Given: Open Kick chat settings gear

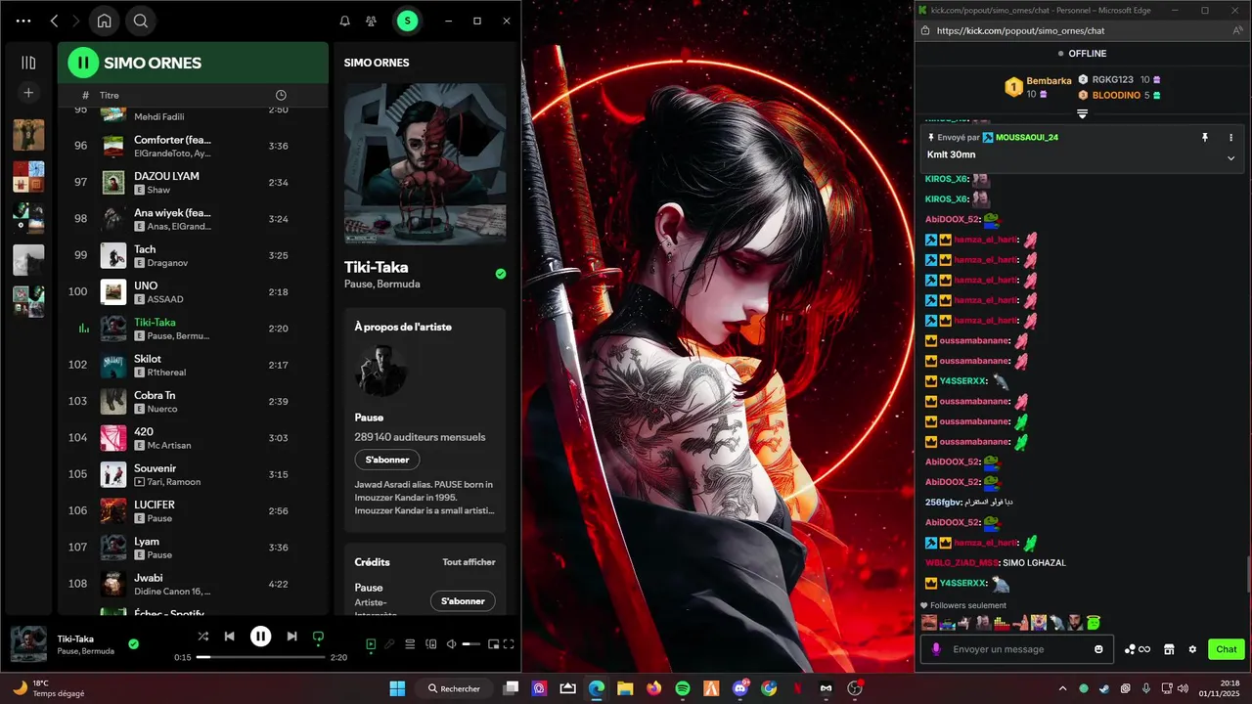Looking at the screenshot, I should tap(1192, 649).
